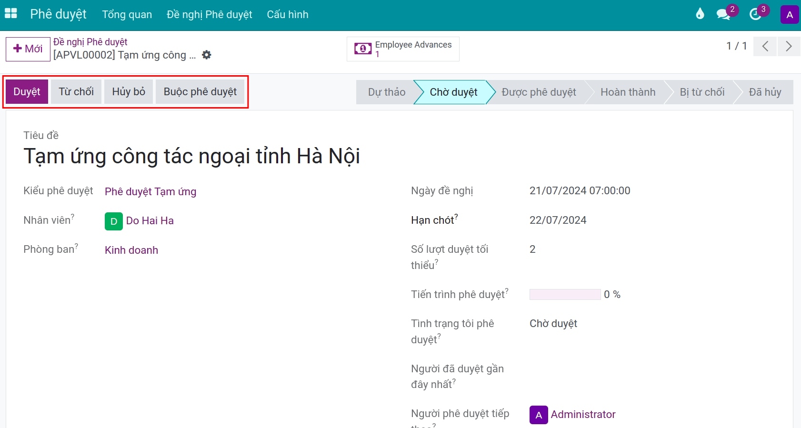Screen dimensions: 801x428
Task: Open the apps grid home menu icon
Action: 11,14
